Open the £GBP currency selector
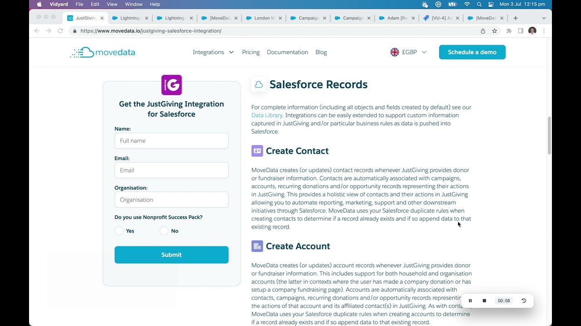The image size is (581, 326). (409, 52)
